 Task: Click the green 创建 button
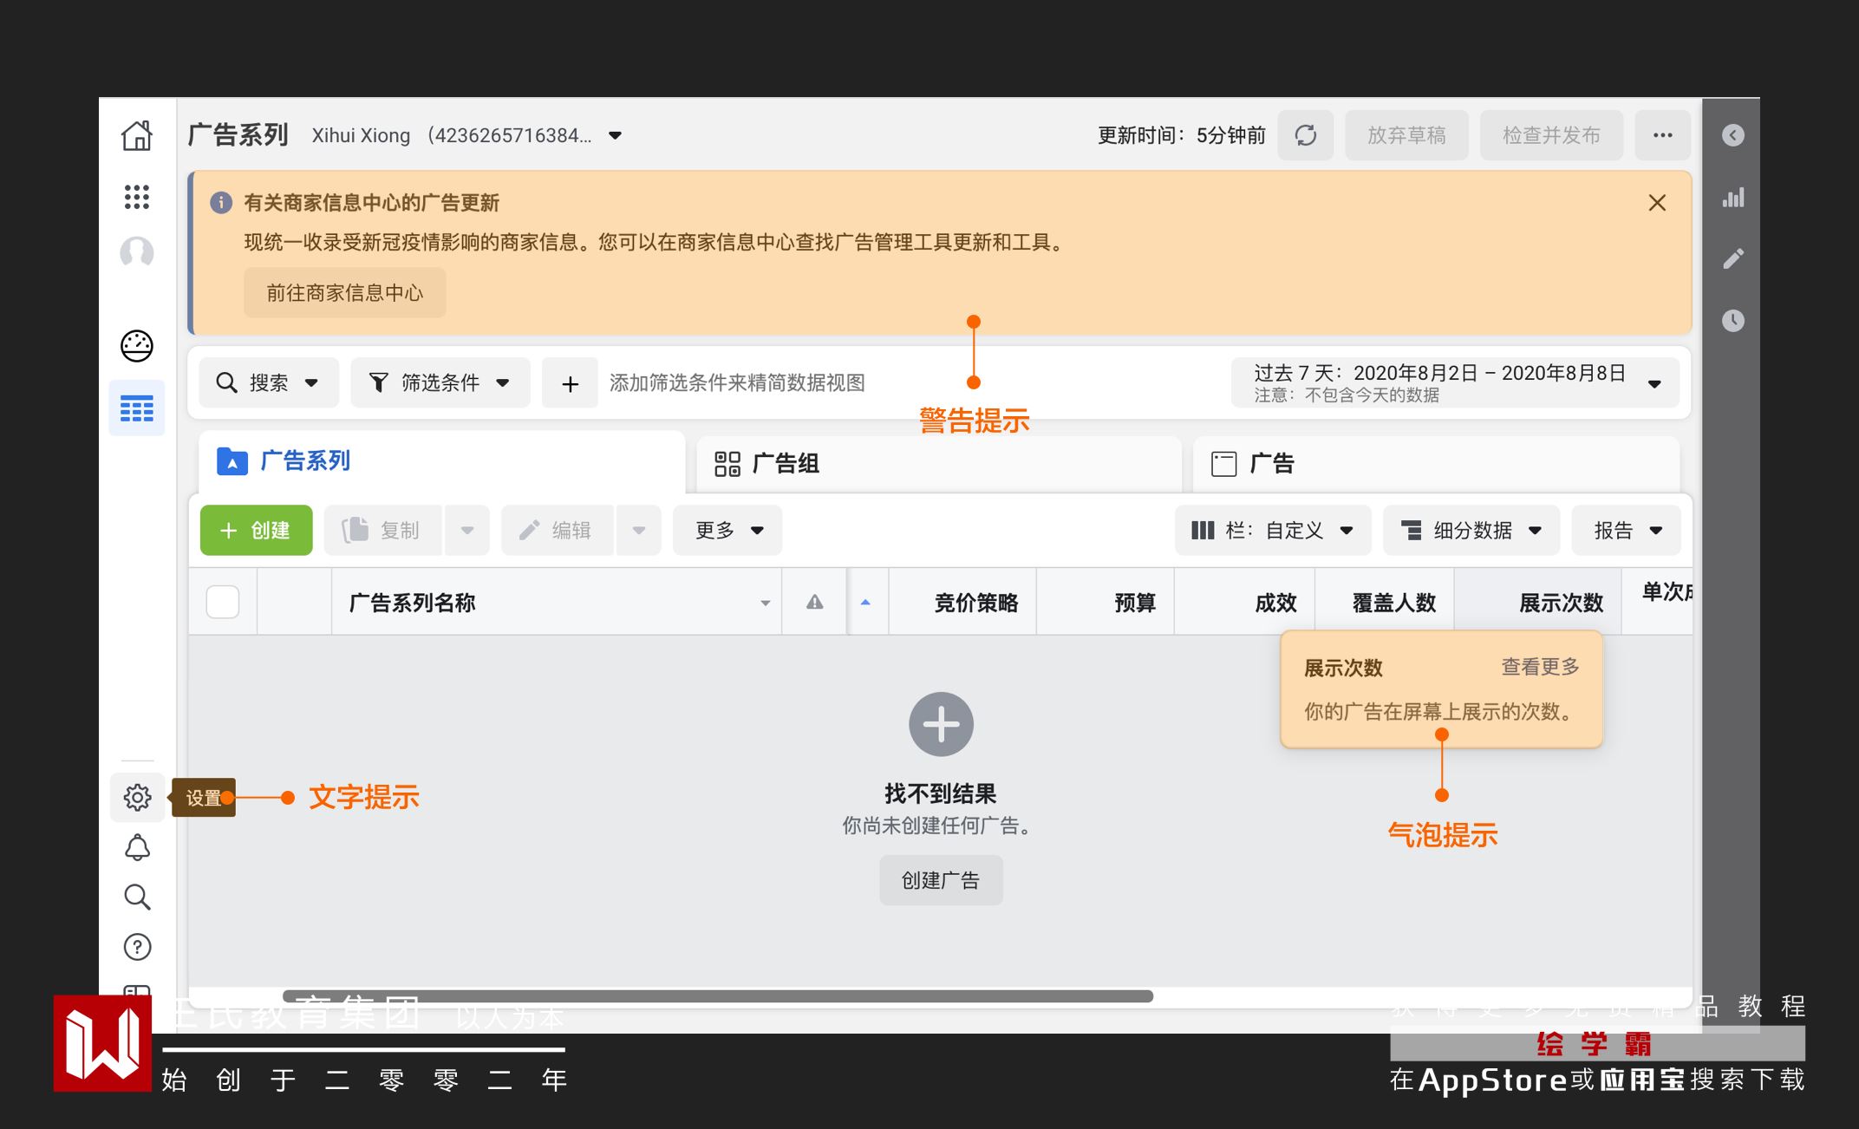coord(256,530)
